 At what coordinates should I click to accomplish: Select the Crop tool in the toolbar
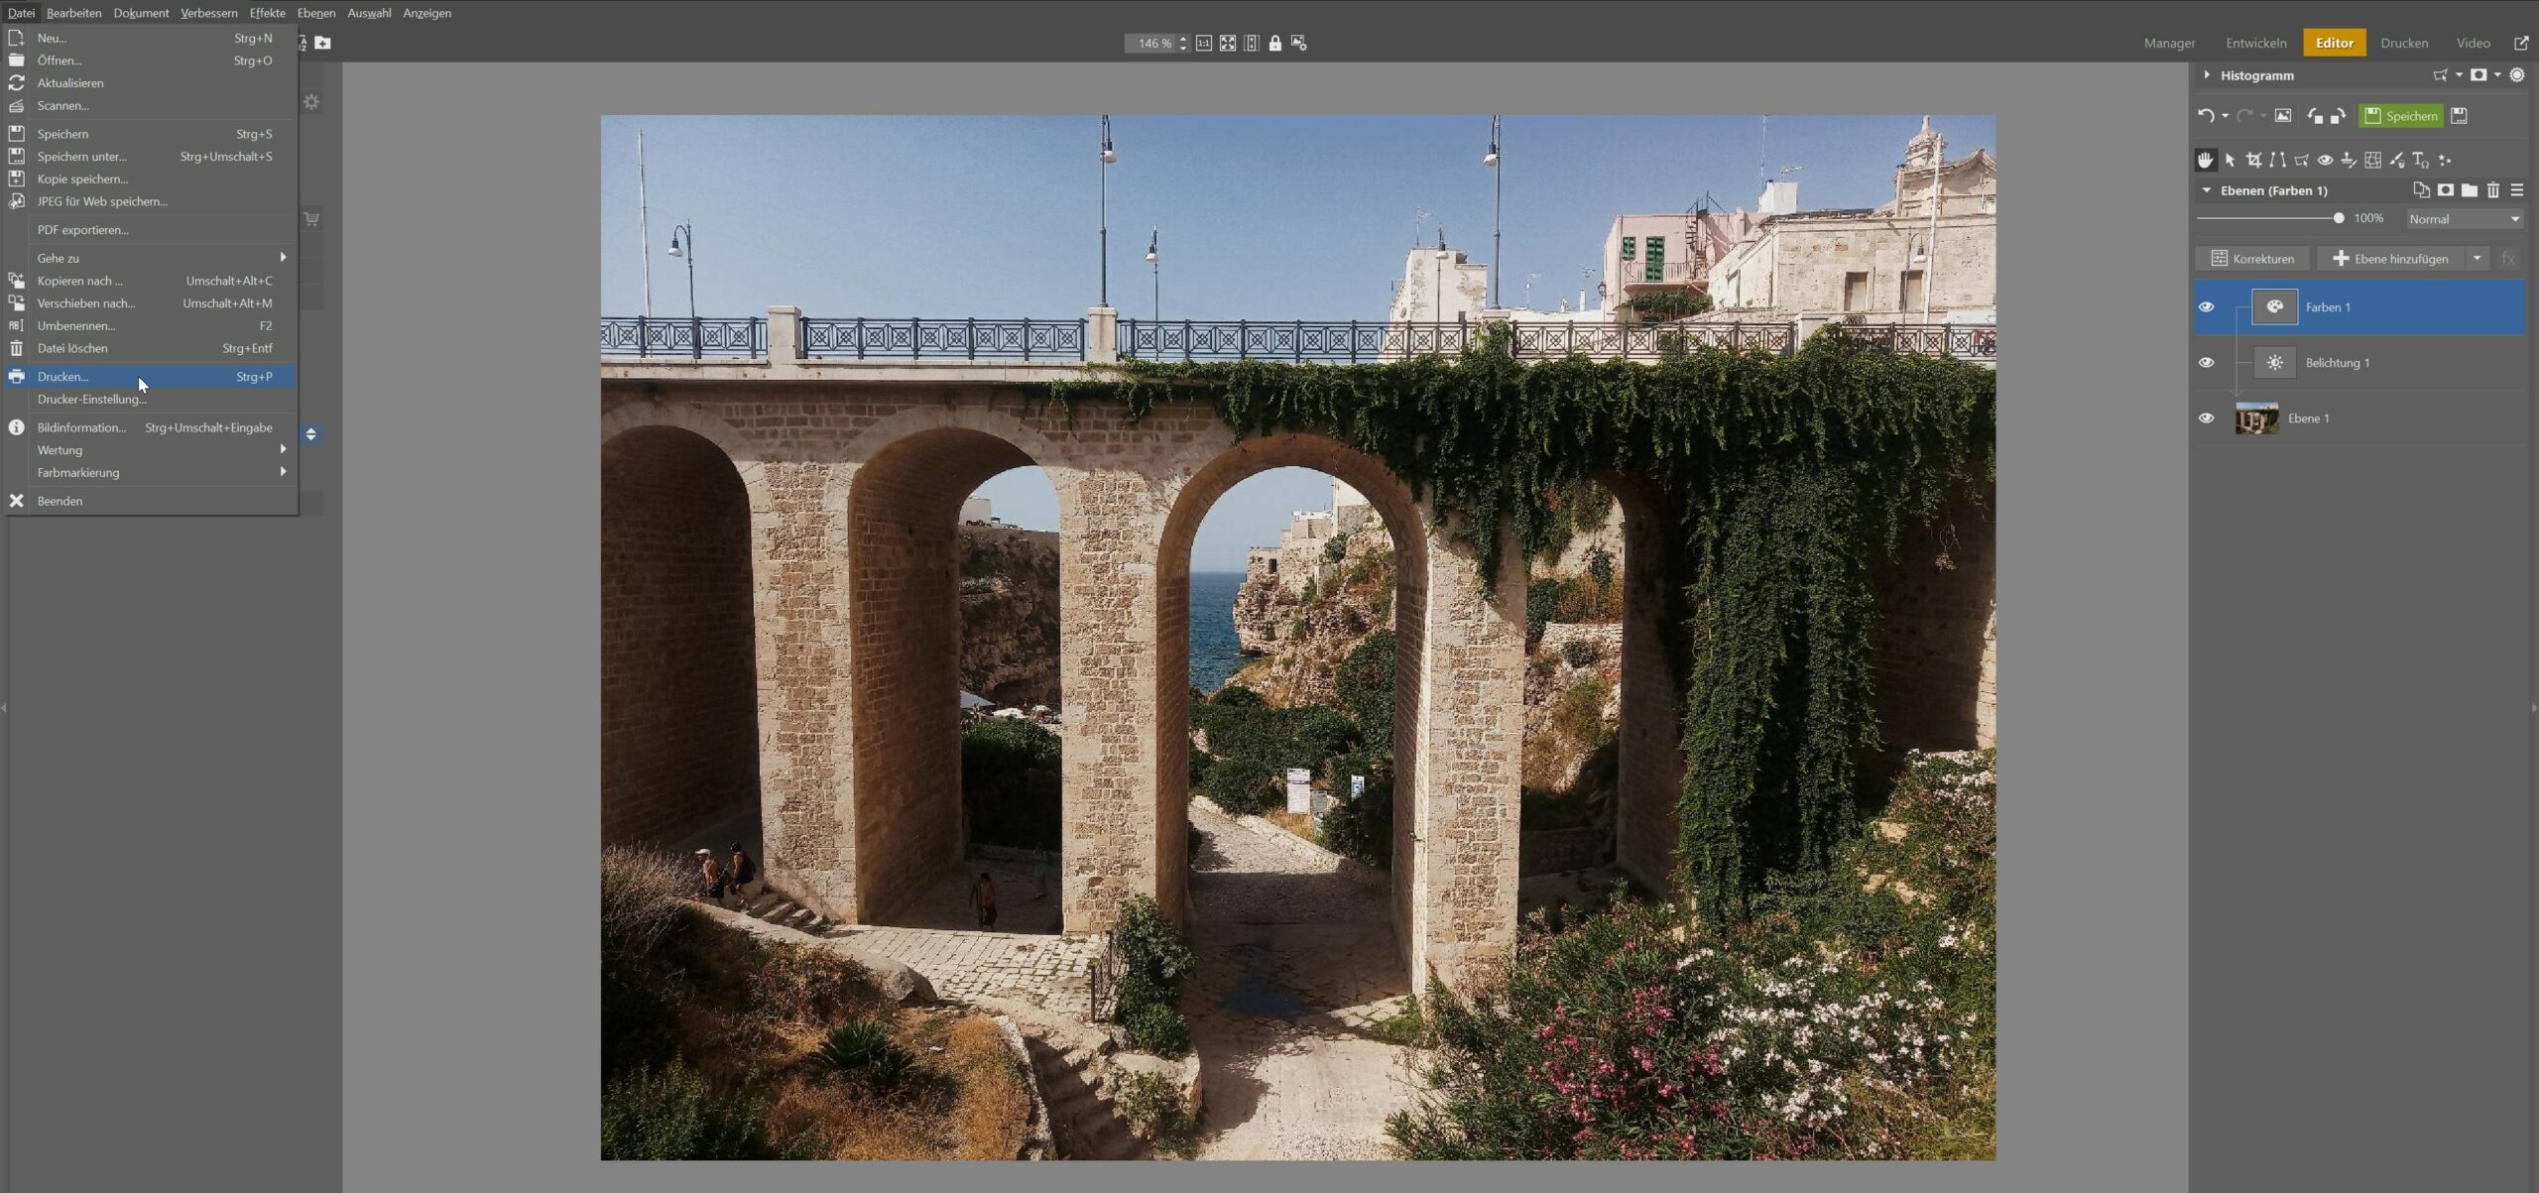pyautogui.click(x=2253, y=160)
